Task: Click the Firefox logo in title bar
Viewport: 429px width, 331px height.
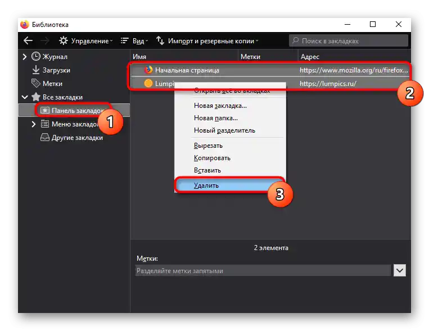Action: pos(25,25)
